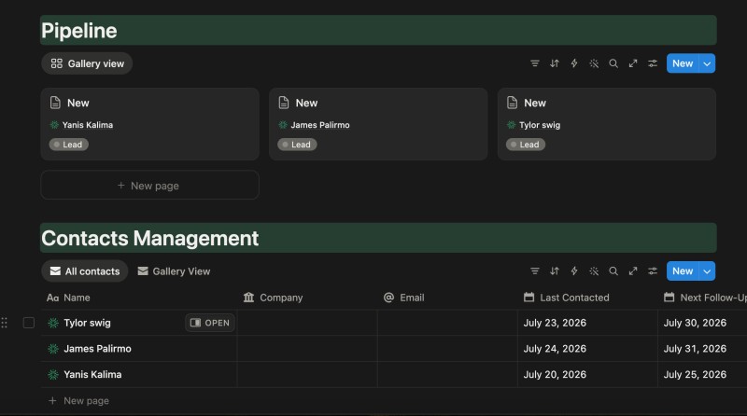Click Tylor swig relation on third pipeline card
The height and width of the screenshot is (416, 747).
(x=533, y=125)
